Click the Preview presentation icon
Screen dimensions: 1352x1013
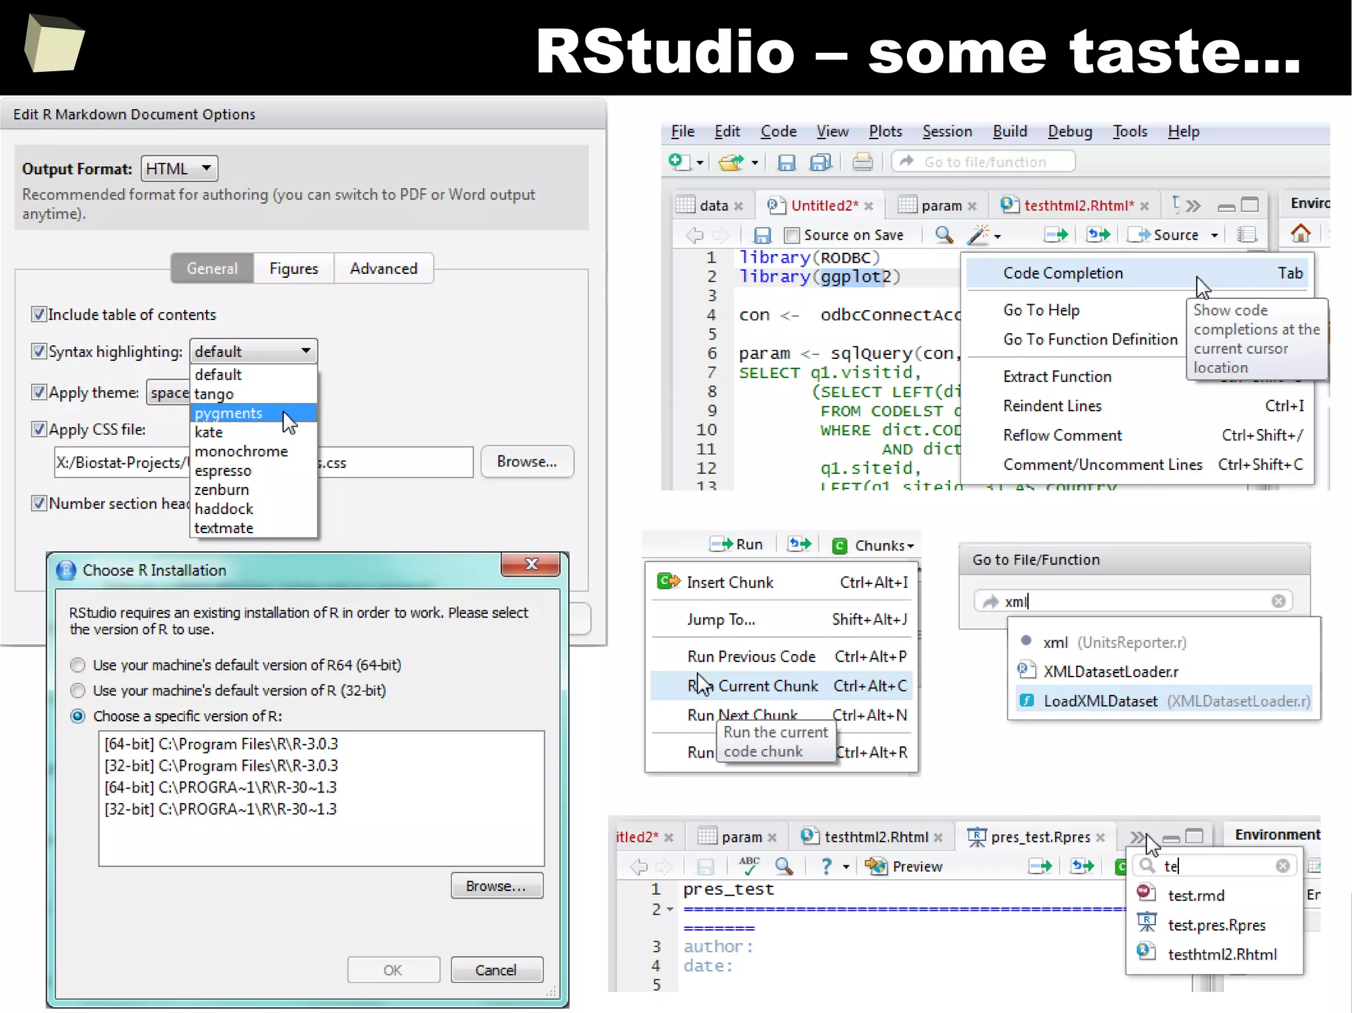pyautogui.click(x=876, y=866)
